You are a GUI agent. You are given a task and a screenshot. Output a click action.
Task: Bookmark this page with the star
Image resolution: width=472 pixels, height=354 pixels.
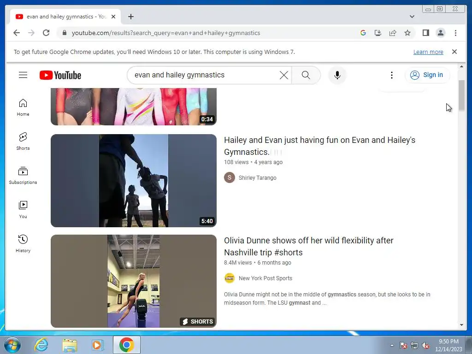(407, 33)
